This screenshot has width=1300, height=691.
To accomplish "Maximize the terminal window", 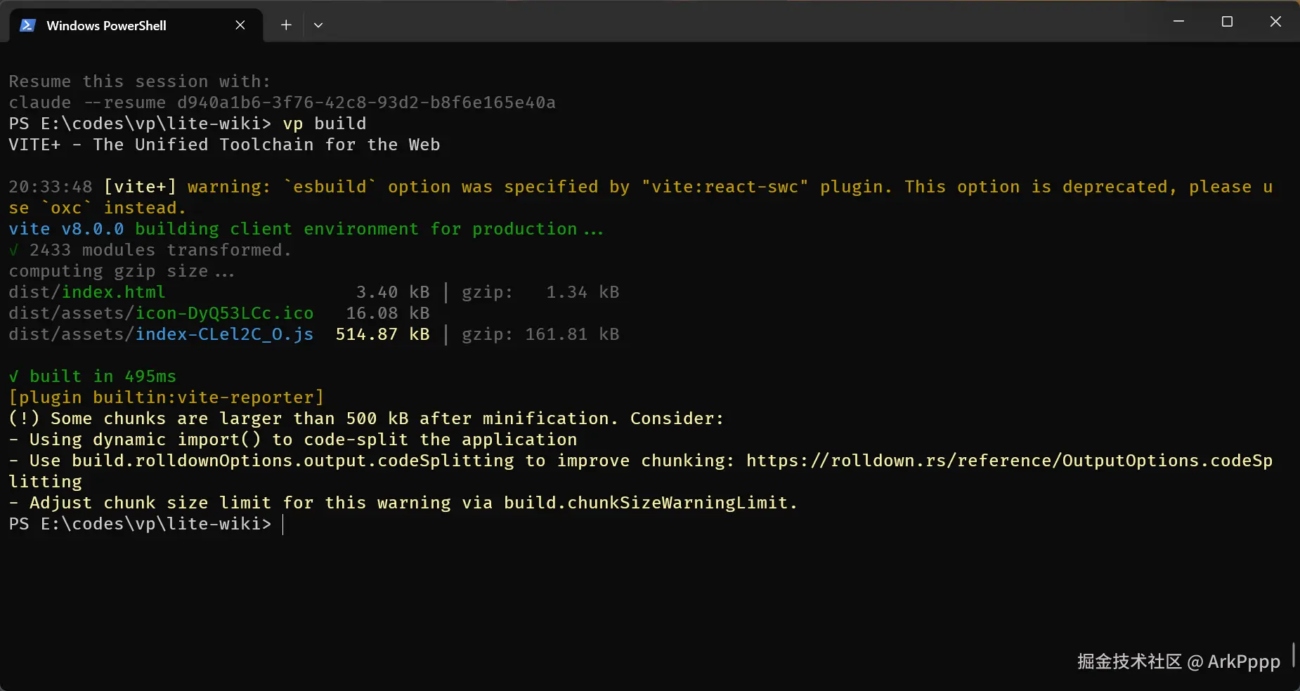I will [1227, 22].
